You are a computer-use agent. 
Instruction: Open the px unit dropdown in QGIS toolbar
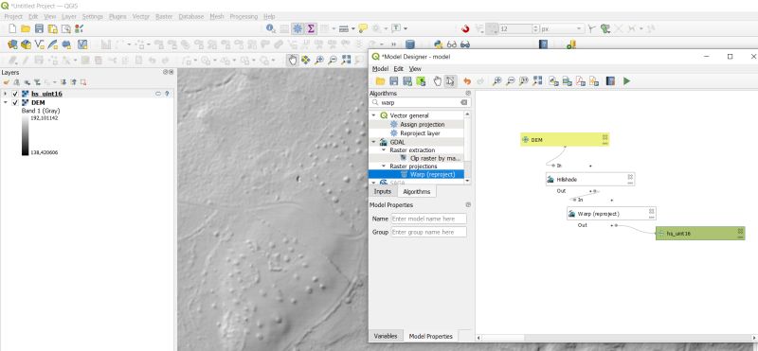[x=579, y=29]
